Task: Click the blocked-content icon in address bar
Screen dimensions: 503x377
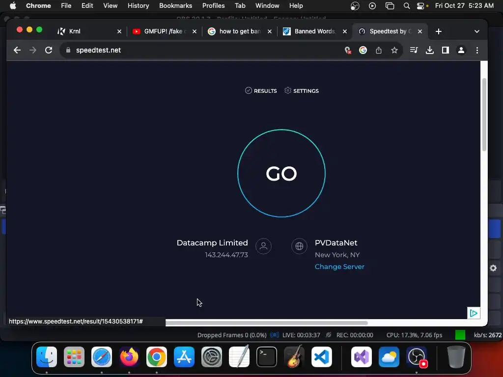Action: pos(347,50)
